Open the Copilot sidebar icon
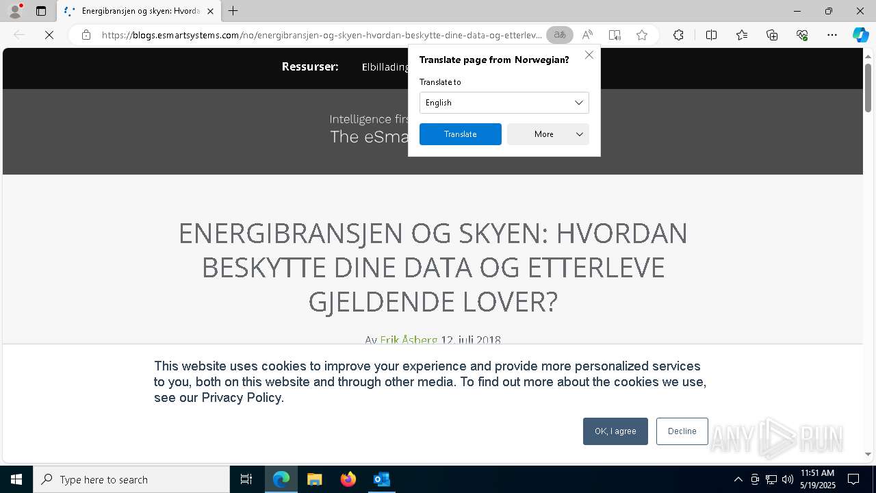The height and width of the screenshot is (493, 876). click(x=860, y=35)
